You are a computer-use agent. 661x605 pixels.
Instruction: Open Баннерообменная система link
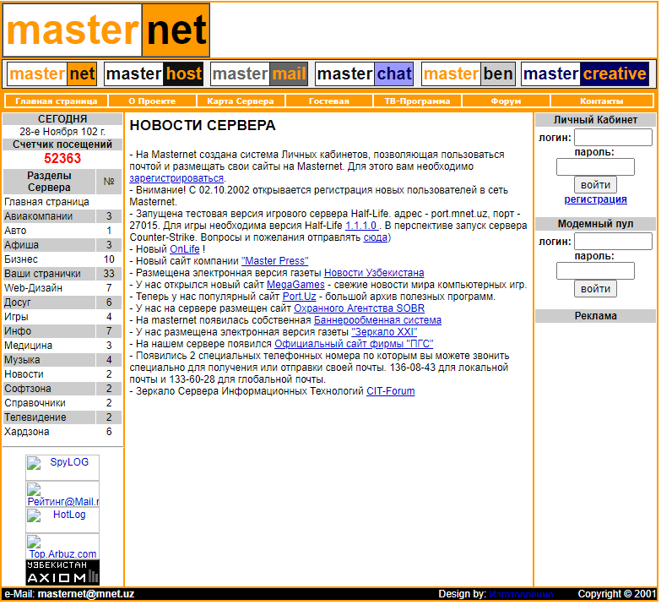click(x=377, y=320)
